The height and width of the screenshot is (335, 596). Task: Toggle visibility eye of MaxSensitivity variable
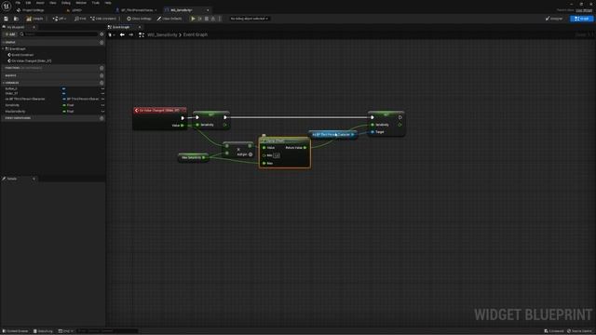tap(102, 112)
